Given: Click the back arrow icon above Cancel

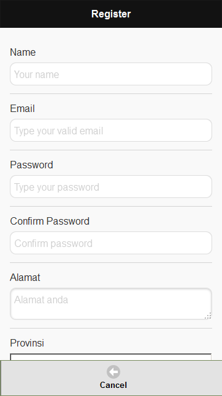Looking at the screenshot, I should click(113, 372).
